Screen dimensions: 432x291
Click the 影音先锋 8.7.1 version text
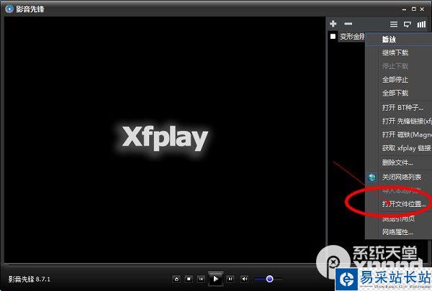30,280
